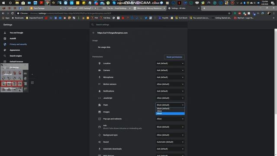Open the Background sync dropdown
The height and width of the screenshot is (156, 277).
click(170, 135)
